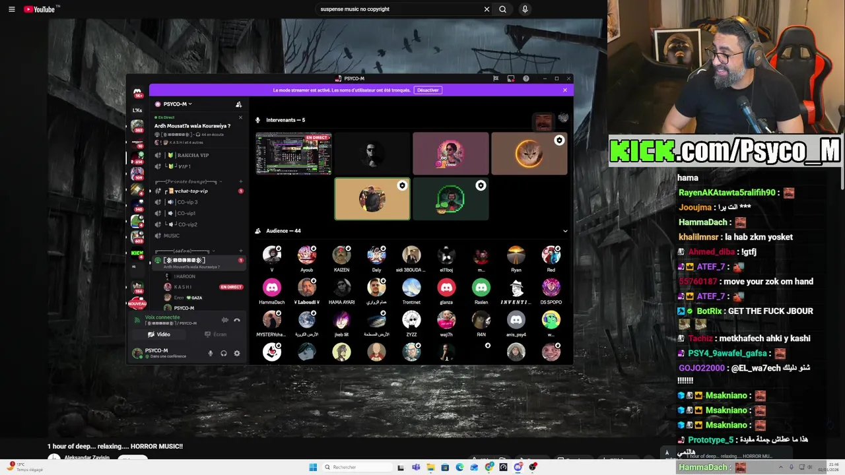Add a channel to the Private lounge category
Image resolution: width=845 pixels, height=475 pixels.
click(240, 181)
